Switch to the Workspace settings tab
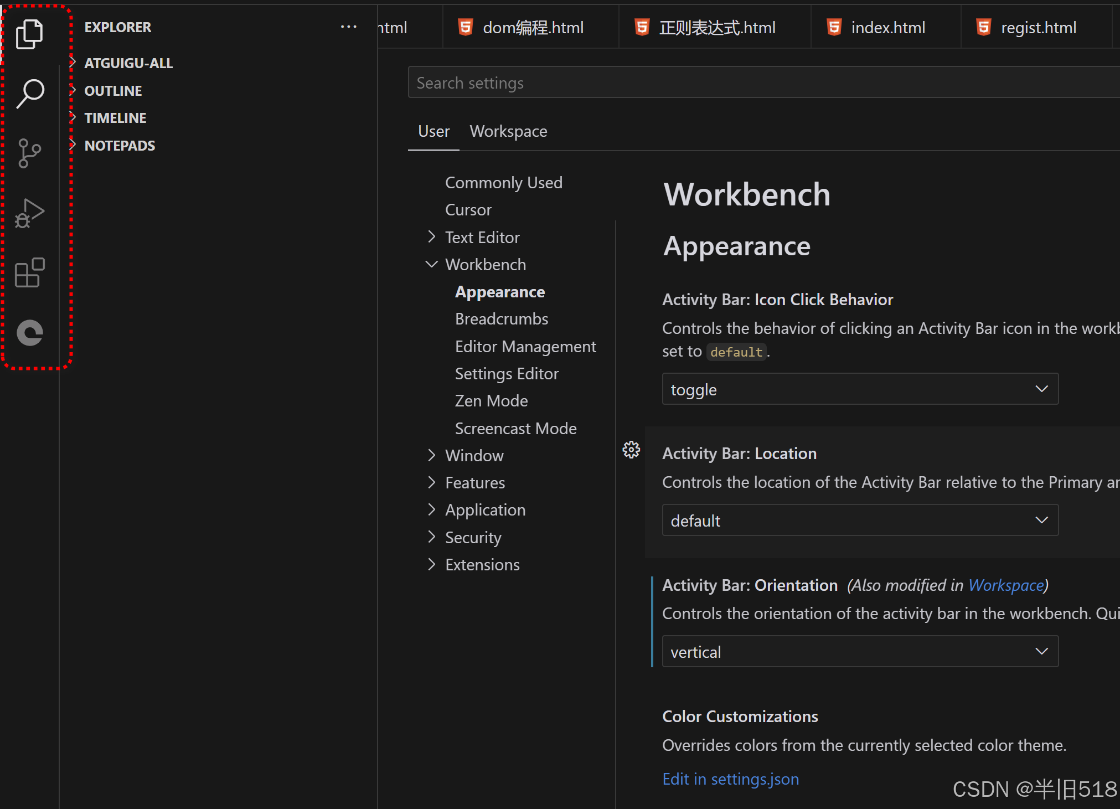Image resolution: width=1120 pixels, height=809 pixels. 508,131
